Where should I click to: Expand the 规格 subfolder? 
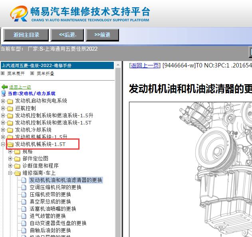click(10, 152)
